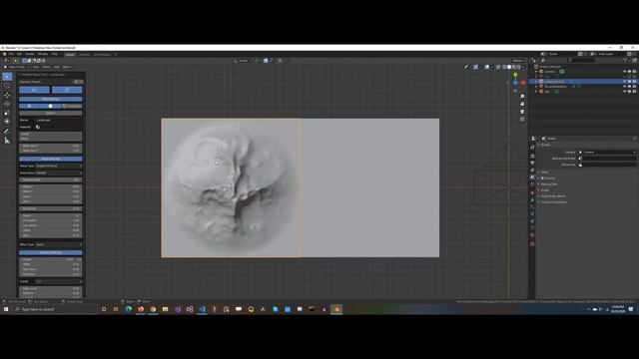Click the Blender logo menu icon
This screenshot has height=359, width=639.
tap(4, 54)
